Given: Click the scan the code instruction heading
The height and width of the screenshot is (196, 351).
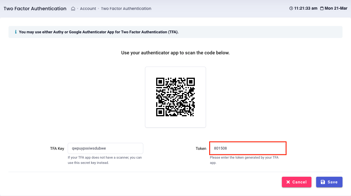Looking at the screenshot, I should click(x=175, y=53).
